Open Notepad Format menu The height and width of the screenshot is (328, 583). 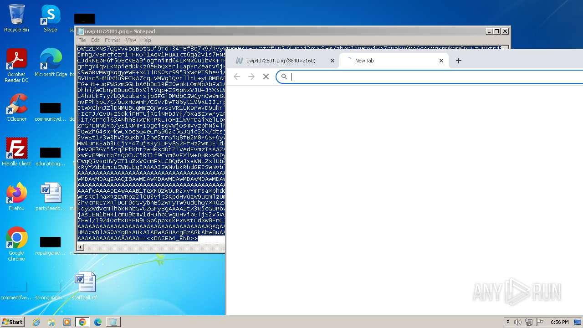pyautogui.click(x=113, y=40)
